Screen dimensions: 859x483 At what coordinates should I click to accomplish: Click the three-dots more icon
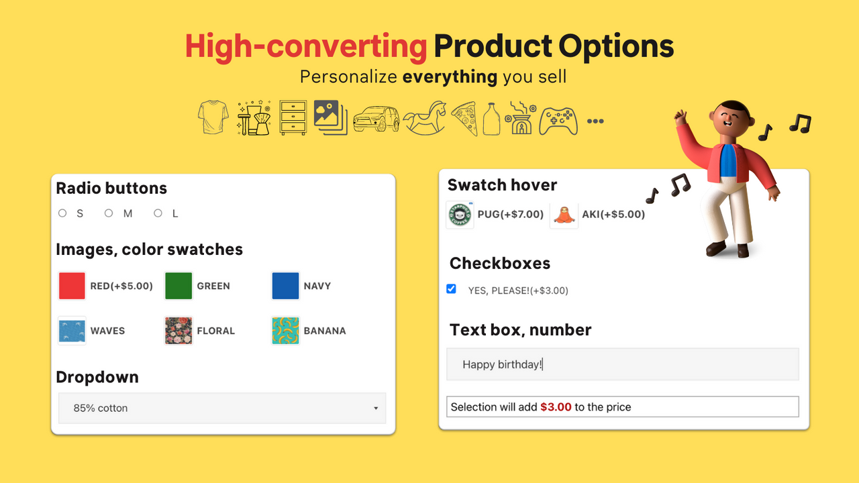(595, 121)
